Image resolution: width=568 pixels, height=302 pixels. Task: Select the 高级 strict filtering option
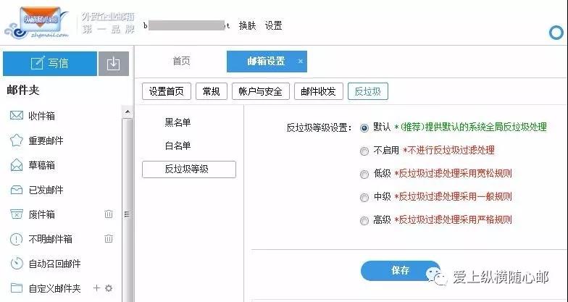coord(364,220)
